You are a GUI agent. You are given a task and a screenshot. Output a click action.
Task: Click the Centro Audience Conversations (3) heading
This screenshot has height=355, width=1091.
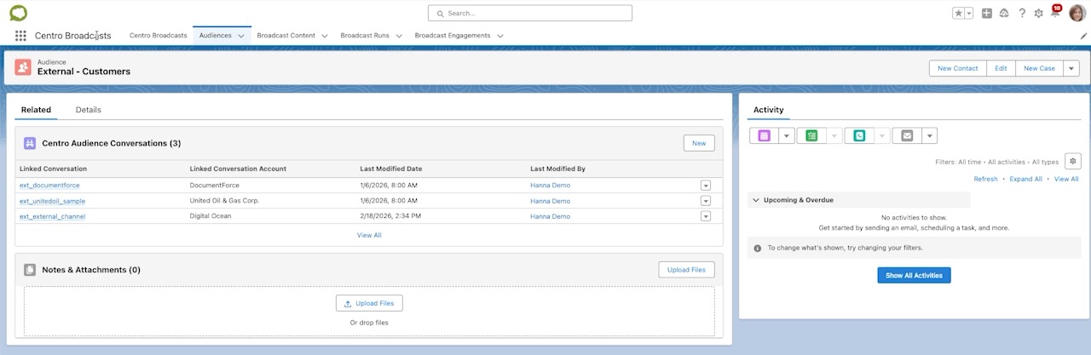[111, 143]
